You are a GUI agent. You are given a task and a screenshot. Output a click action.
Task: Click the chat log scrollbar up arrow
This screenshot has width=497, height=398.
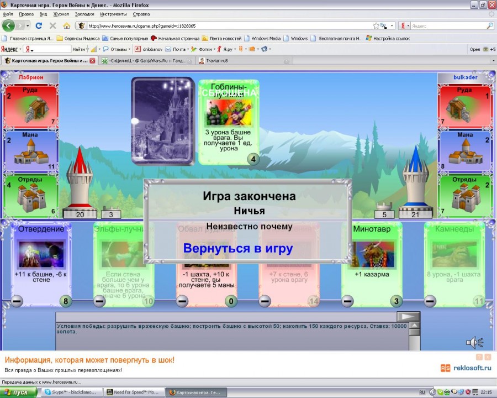(414, 326)
